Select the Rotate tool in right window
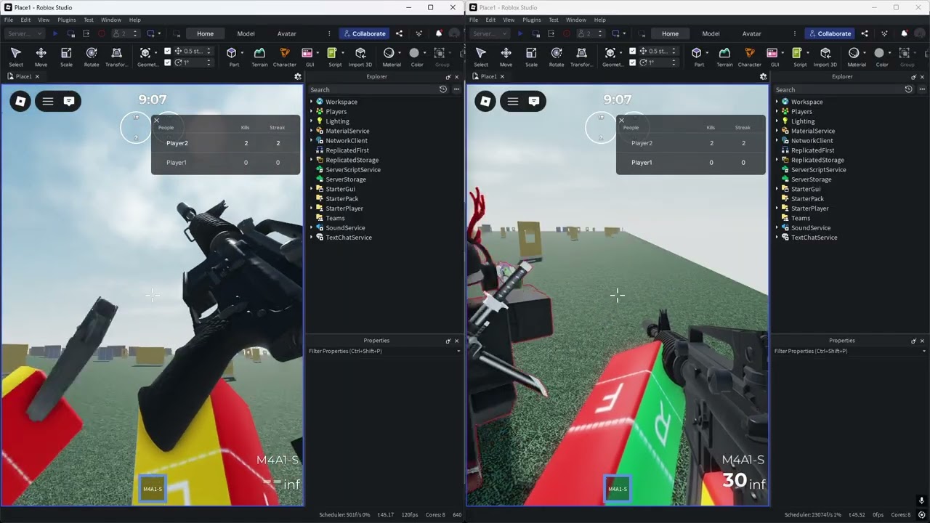Image resolution: width=930 pixels, height=523 pixels. 557,57
